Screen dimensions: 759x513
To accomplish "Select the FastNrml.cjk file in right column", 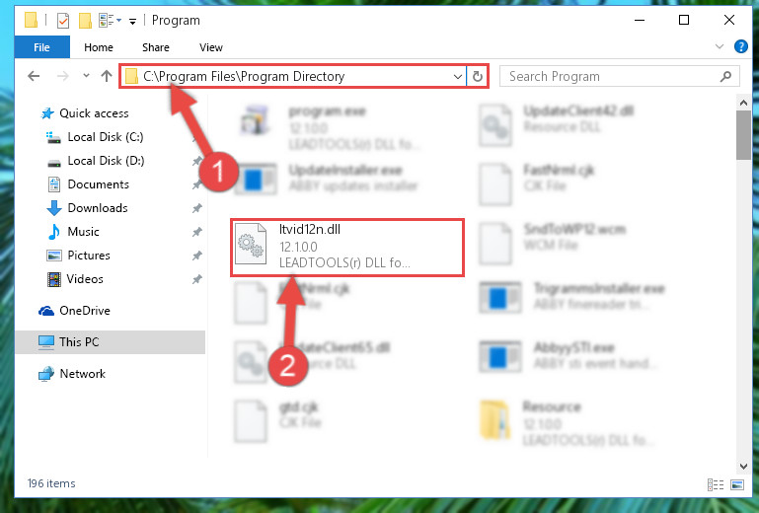I will pyautogui.click(x=536, y=183).
